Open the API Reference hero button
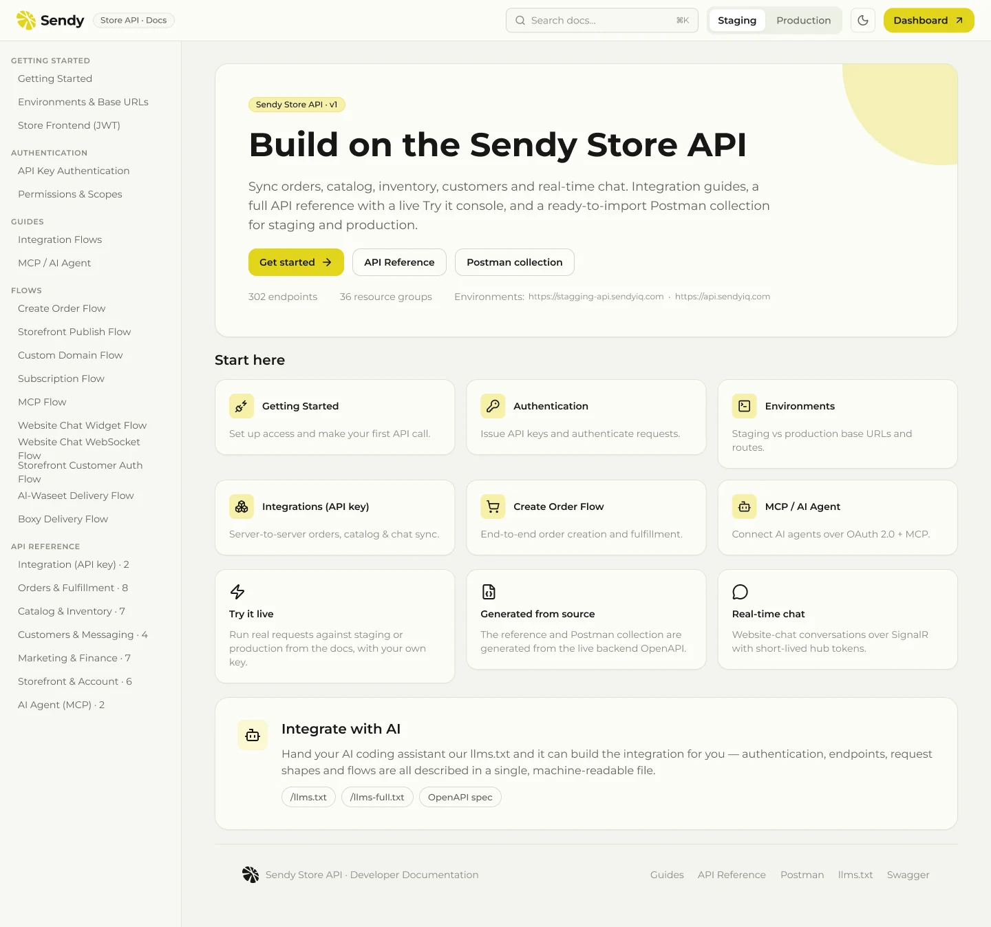Viewport: 991px width, 927px height. pos(399,262)
